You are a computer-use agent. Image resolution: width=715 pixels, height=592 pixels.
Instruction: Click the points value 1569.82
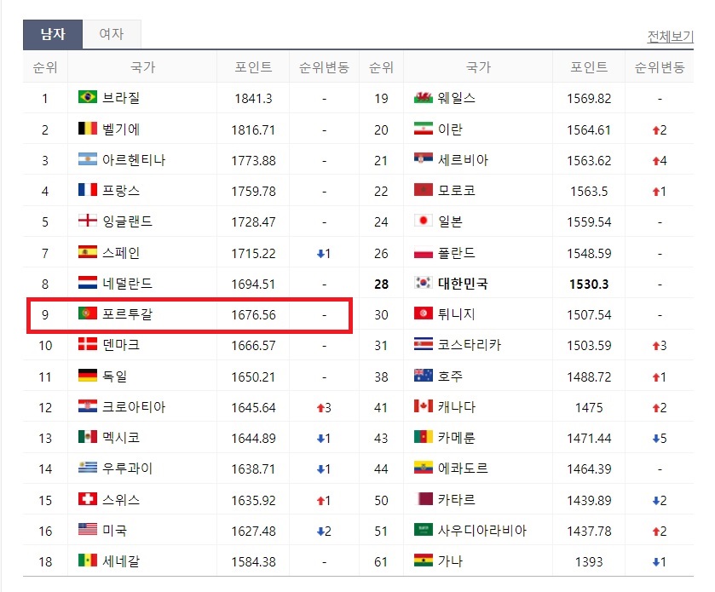(x=589, y=99)
